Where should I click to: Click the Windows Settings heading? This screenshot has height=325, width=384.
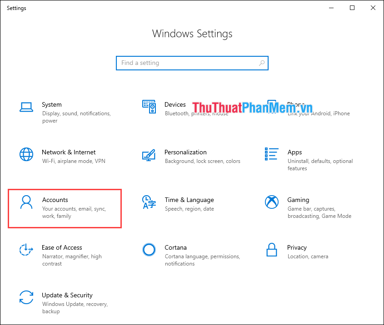coord(192,34)
